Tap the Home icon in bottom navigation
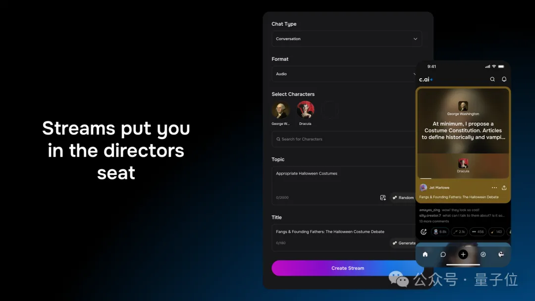Image resolution: width=535 pixels, height=301 pixels. (x=425, y=254)
